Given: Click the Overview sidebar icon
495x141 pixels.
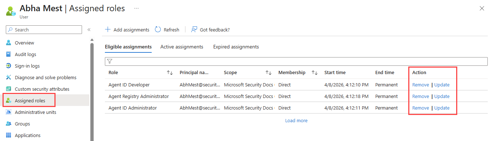Looking at the screenshot, I should (x=9, y=43).
